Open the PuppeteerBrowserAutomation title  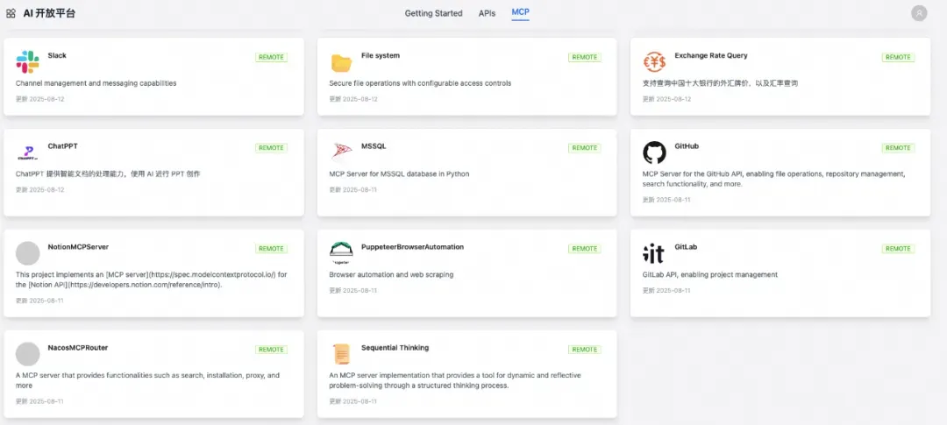pyautogui.click(x=412, y=247)
